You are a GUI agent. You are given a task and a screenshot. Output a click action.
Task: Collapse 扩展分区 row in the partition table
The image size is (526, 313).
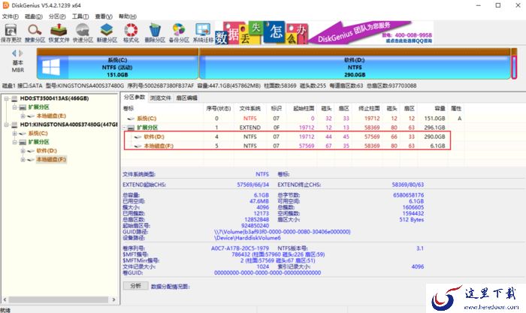(125, 128)
